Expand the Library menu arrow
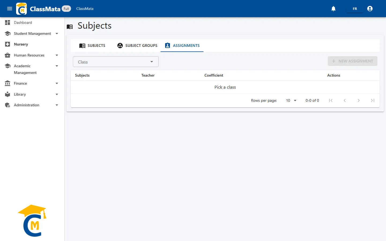This screenshot has height=241, width=386. [x=57, y=94]
